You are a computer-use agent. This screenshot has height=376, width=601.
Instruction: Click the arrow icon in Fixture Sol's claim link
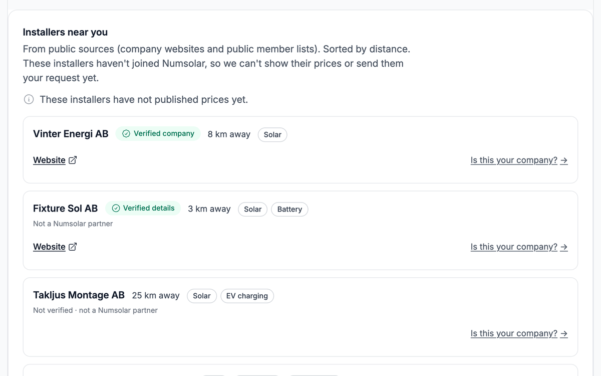564,247
